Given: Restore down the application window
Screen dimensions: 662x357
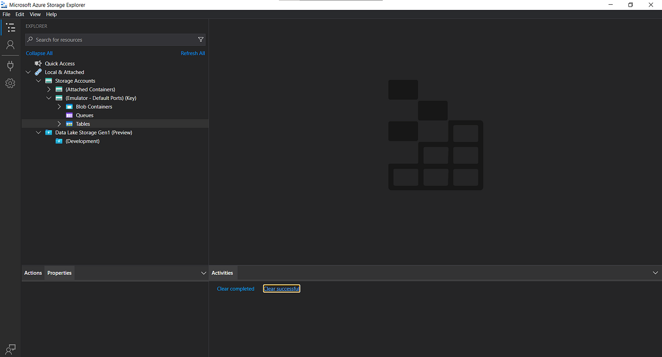Looking at the screenshot, I should 630,5.
